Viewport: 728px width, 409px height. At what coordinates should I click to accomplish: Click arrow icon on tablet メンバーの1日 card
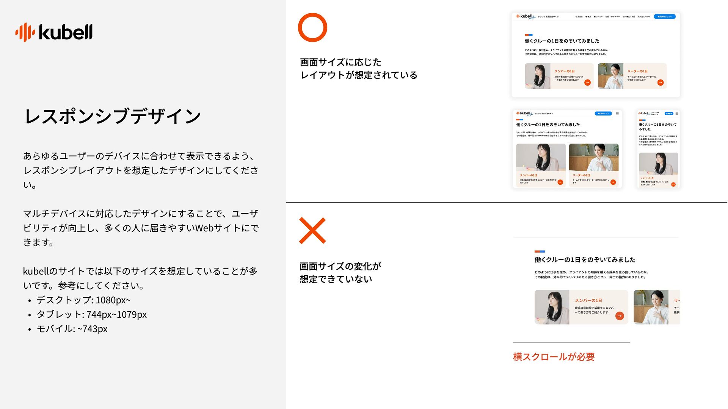[x=560, y=182]
